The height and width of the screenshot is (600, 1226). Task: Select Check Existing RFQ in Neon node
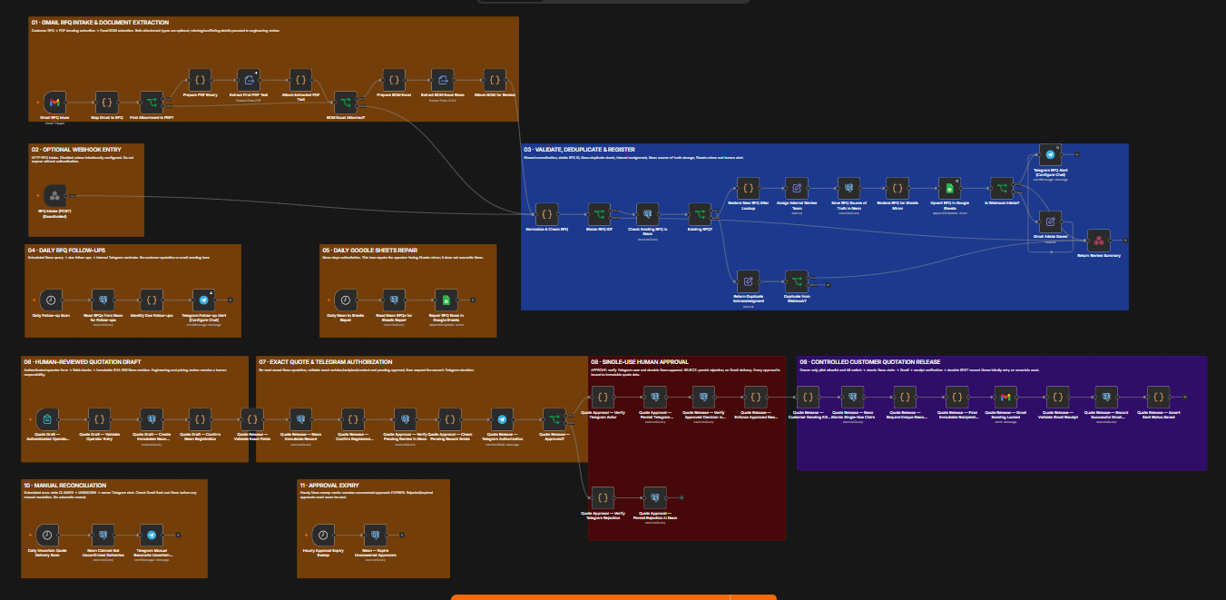click(x=648, y=214)
